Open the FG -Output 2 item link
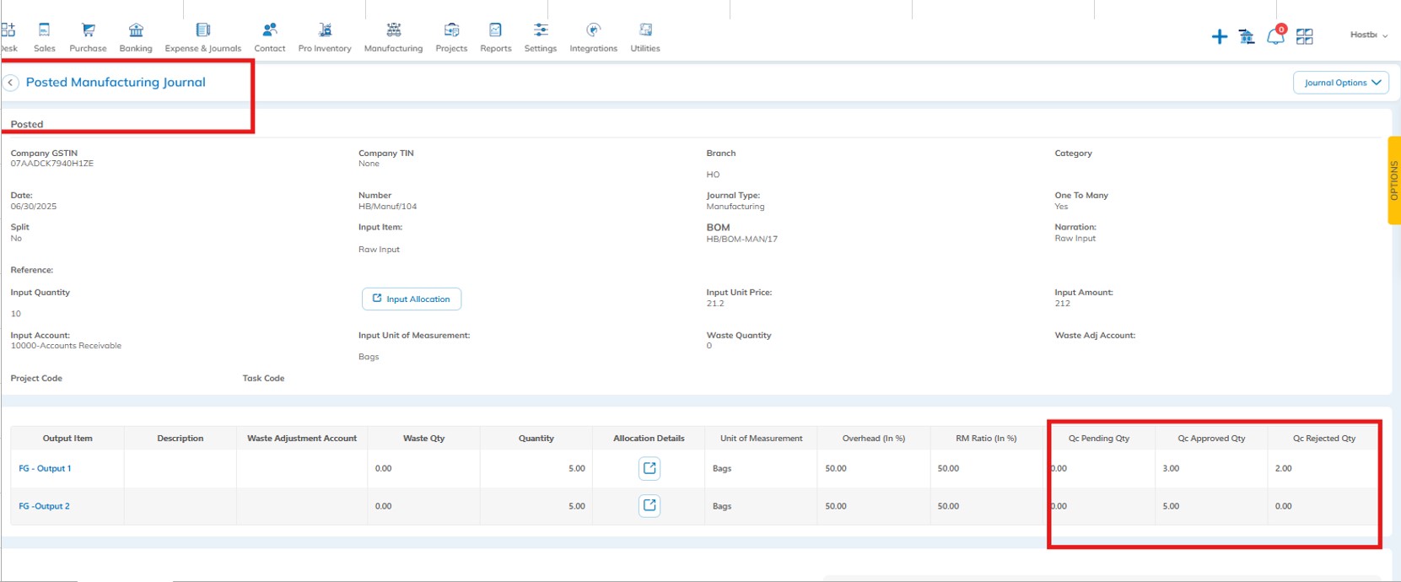This screenshot has width=1401, height=582. tap(44, 506)
